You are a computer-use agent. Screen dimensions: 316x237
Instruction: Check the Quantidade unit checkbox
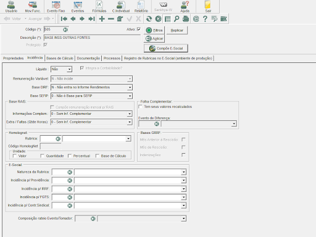pos(42,156)
